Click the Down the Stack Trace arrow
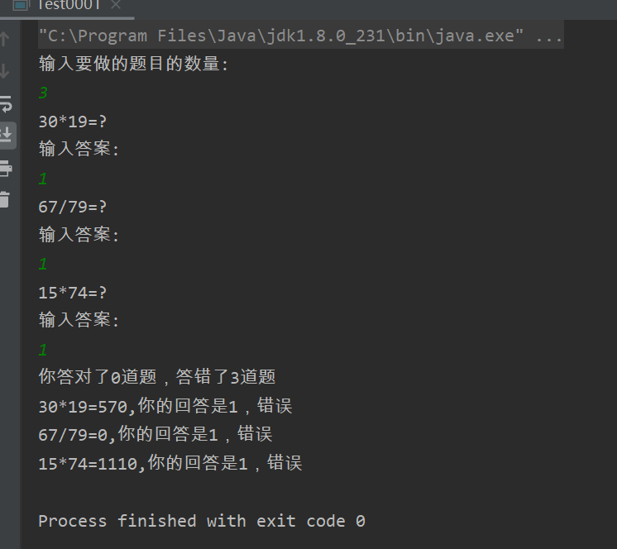 point(6,72)
